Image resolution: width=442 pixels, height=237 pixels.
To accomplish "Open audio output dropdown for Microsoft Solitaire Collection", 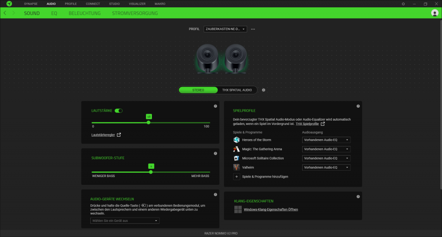I will (x=326, y=158).
